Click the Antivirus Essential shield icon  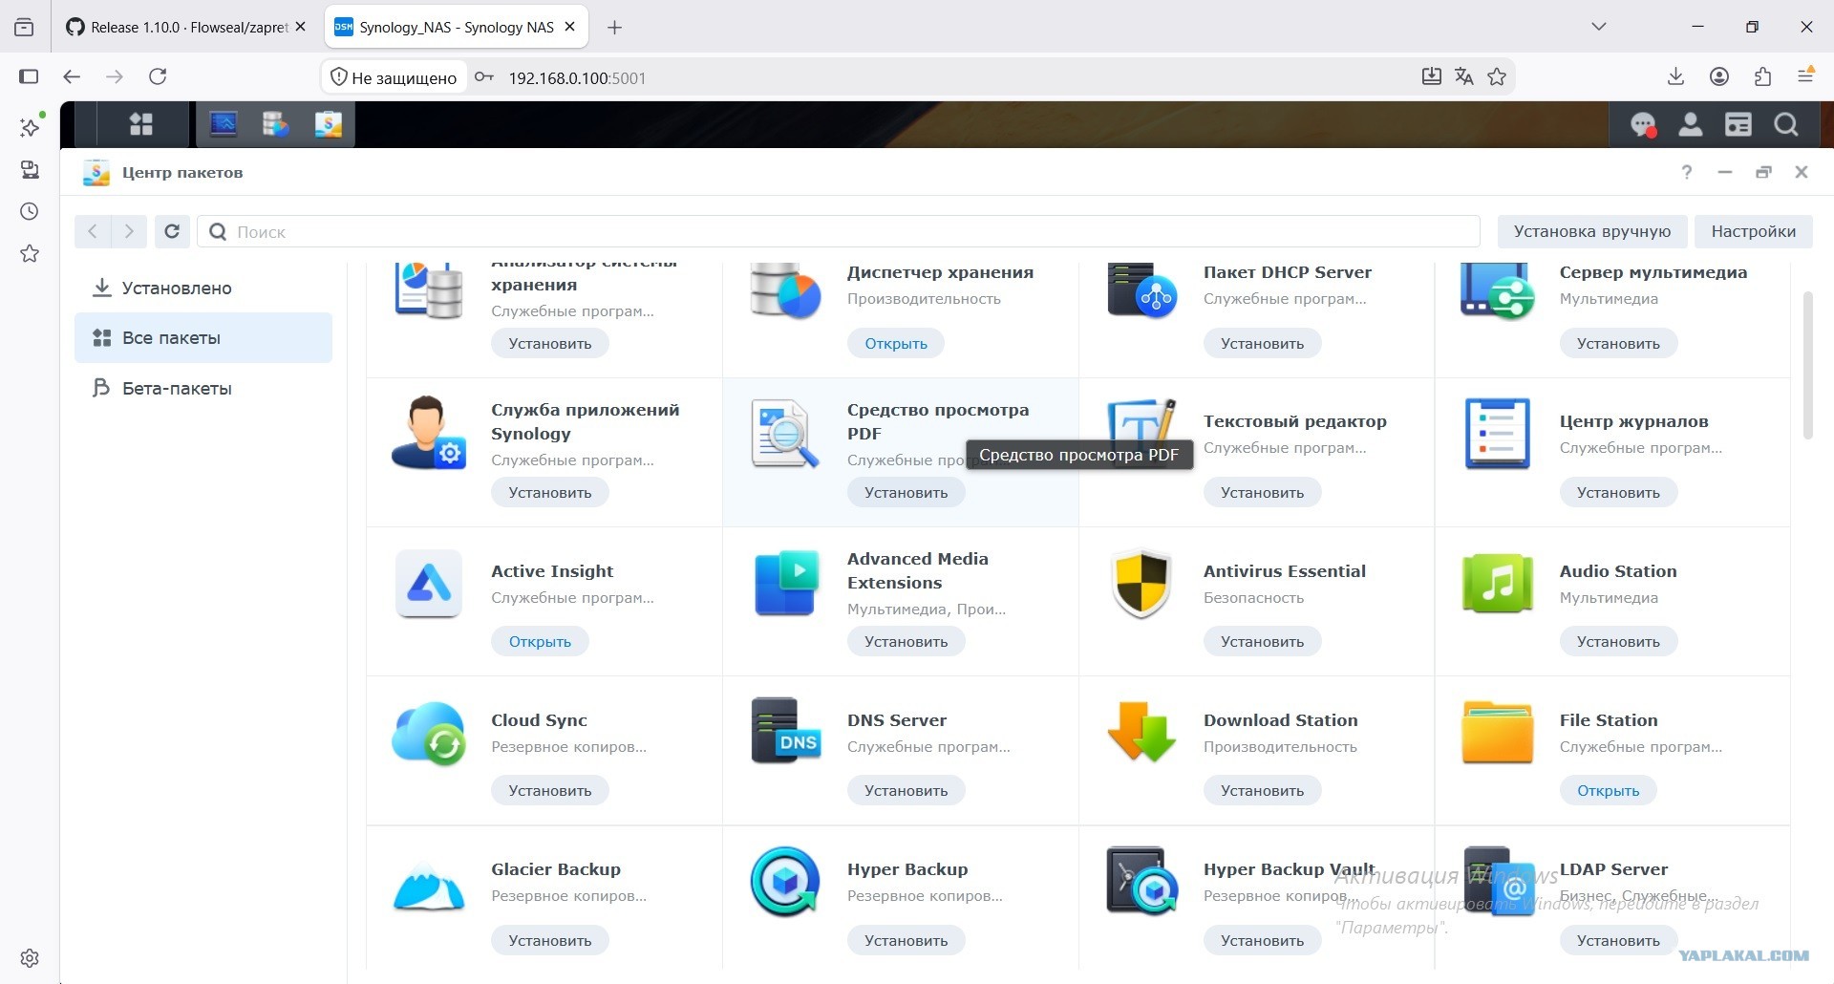point(1141,584)
